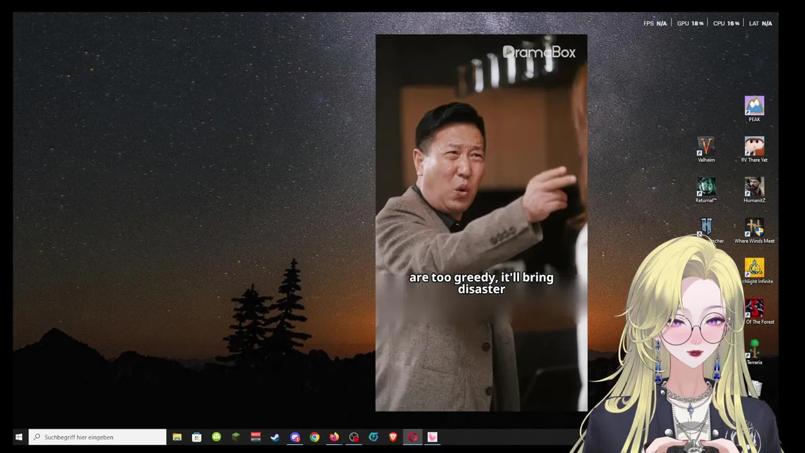The height and width of the screenshot is (453, 805).
Task: Click the FPS N/A overlay readout
Action: [x=655, y=23]
